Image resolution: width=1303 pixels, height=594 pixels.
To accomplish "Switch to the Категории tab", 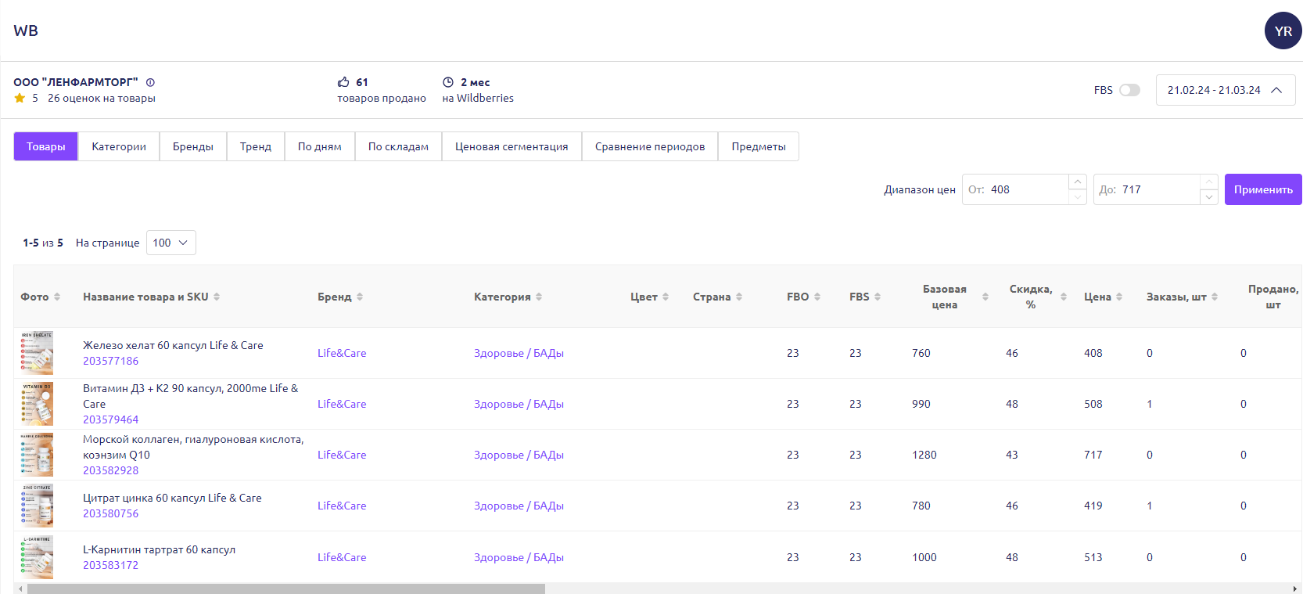I will point(119,146).
